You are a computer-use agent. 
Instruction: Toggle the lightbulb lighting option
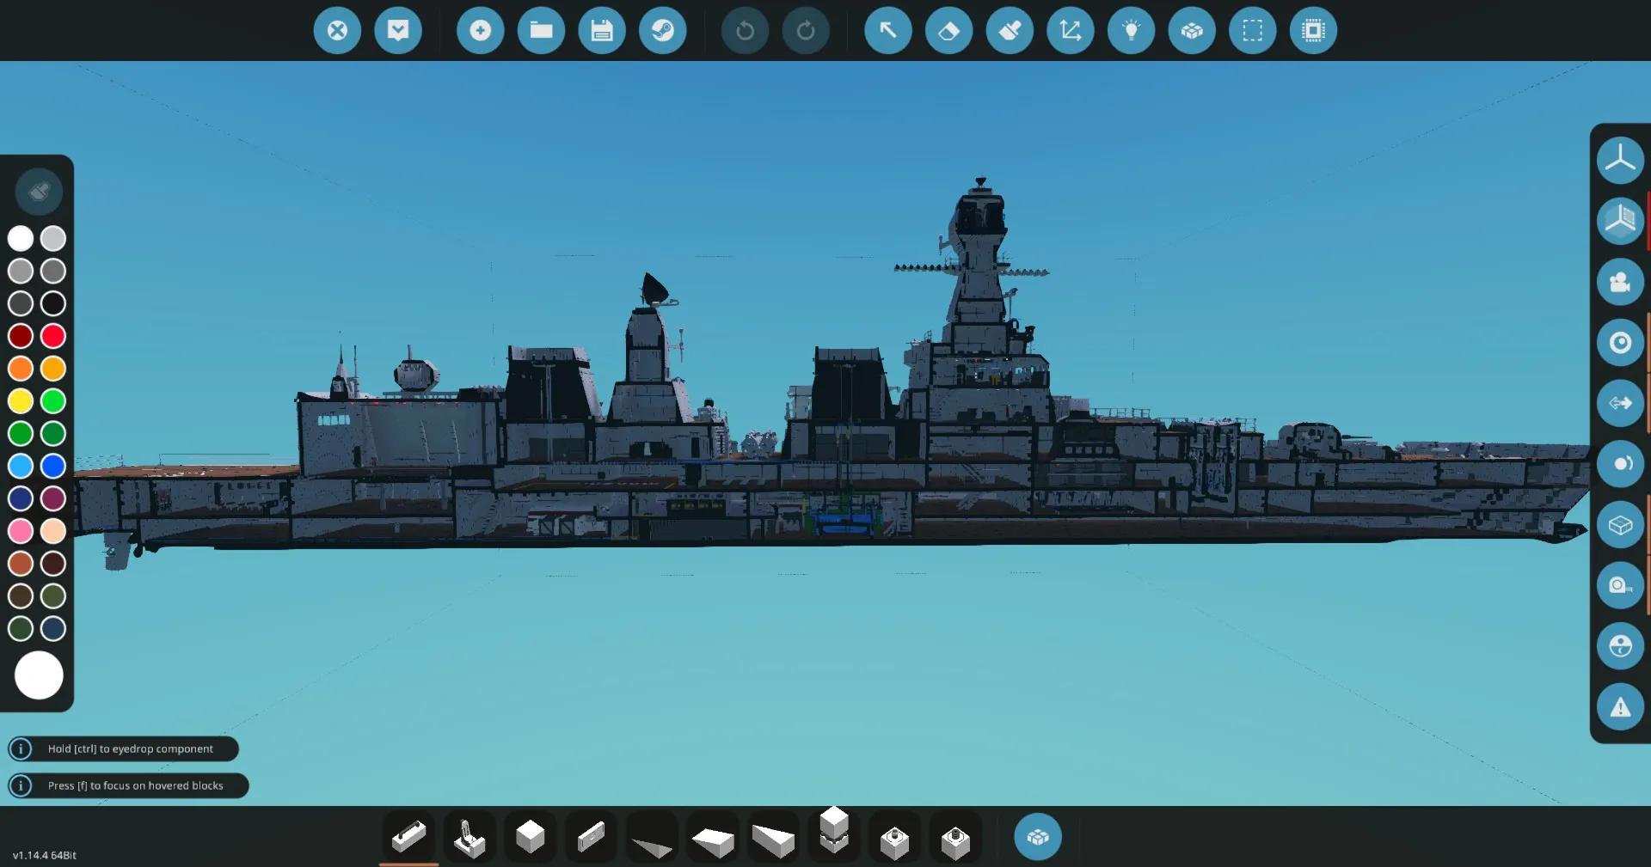point(1131,31)
